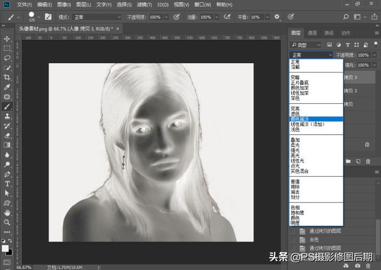The image size is (381, 270).
Task: Select the Path Selection tool
Action: coord(7,193)
